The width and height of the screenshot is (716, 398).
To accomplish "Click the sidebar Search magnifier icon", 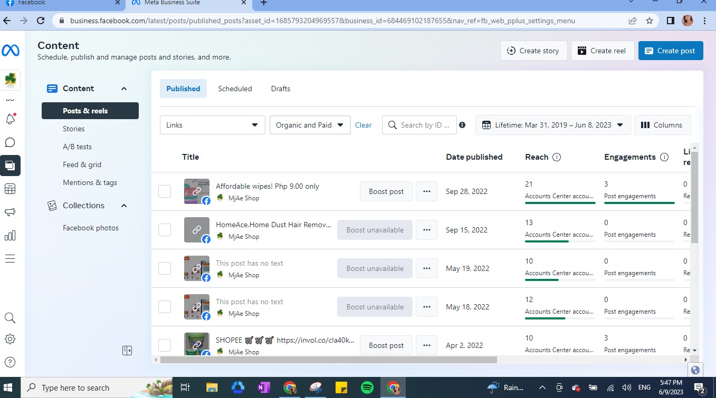I will point(10,317).
